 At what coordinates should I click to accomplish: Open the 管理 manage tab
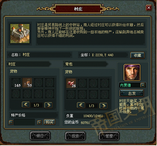coord(109,136)
